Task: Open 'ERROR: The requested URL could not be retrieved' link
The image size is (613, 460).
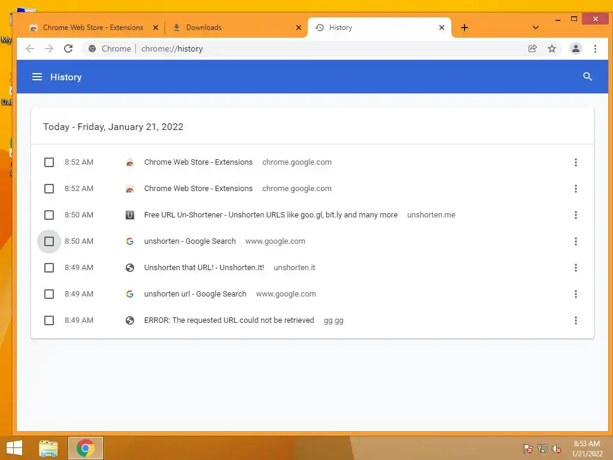Action: pos(229,320)
